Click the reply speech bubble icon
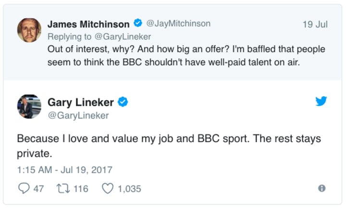The image size is (346, 208). [x=24, y=189]
